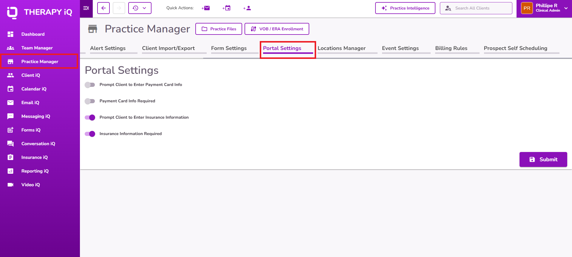The height and width of the screenshot is (257, 572).
Task: Open Team Manager in the sidebar
Action: click(x=40, y=48)
